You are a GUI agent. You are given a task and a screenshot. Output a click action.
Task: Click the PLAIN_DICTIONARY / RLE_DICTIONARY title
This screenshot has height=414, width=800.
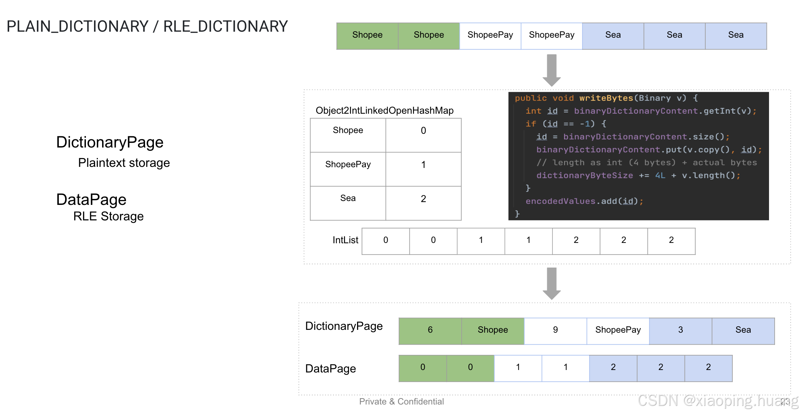click(x=147, y=27)
